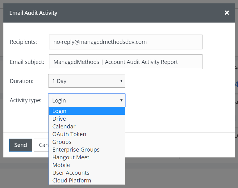Image resolution: width=238 pixels, height=188 pixels.
Task: Close the Email Audit Activity dialog
Action: (x=227, y=13)
